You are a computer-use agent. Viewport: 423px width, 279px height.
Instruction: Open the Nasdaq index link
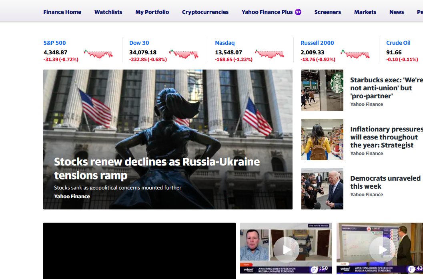(x=225, y=43)
